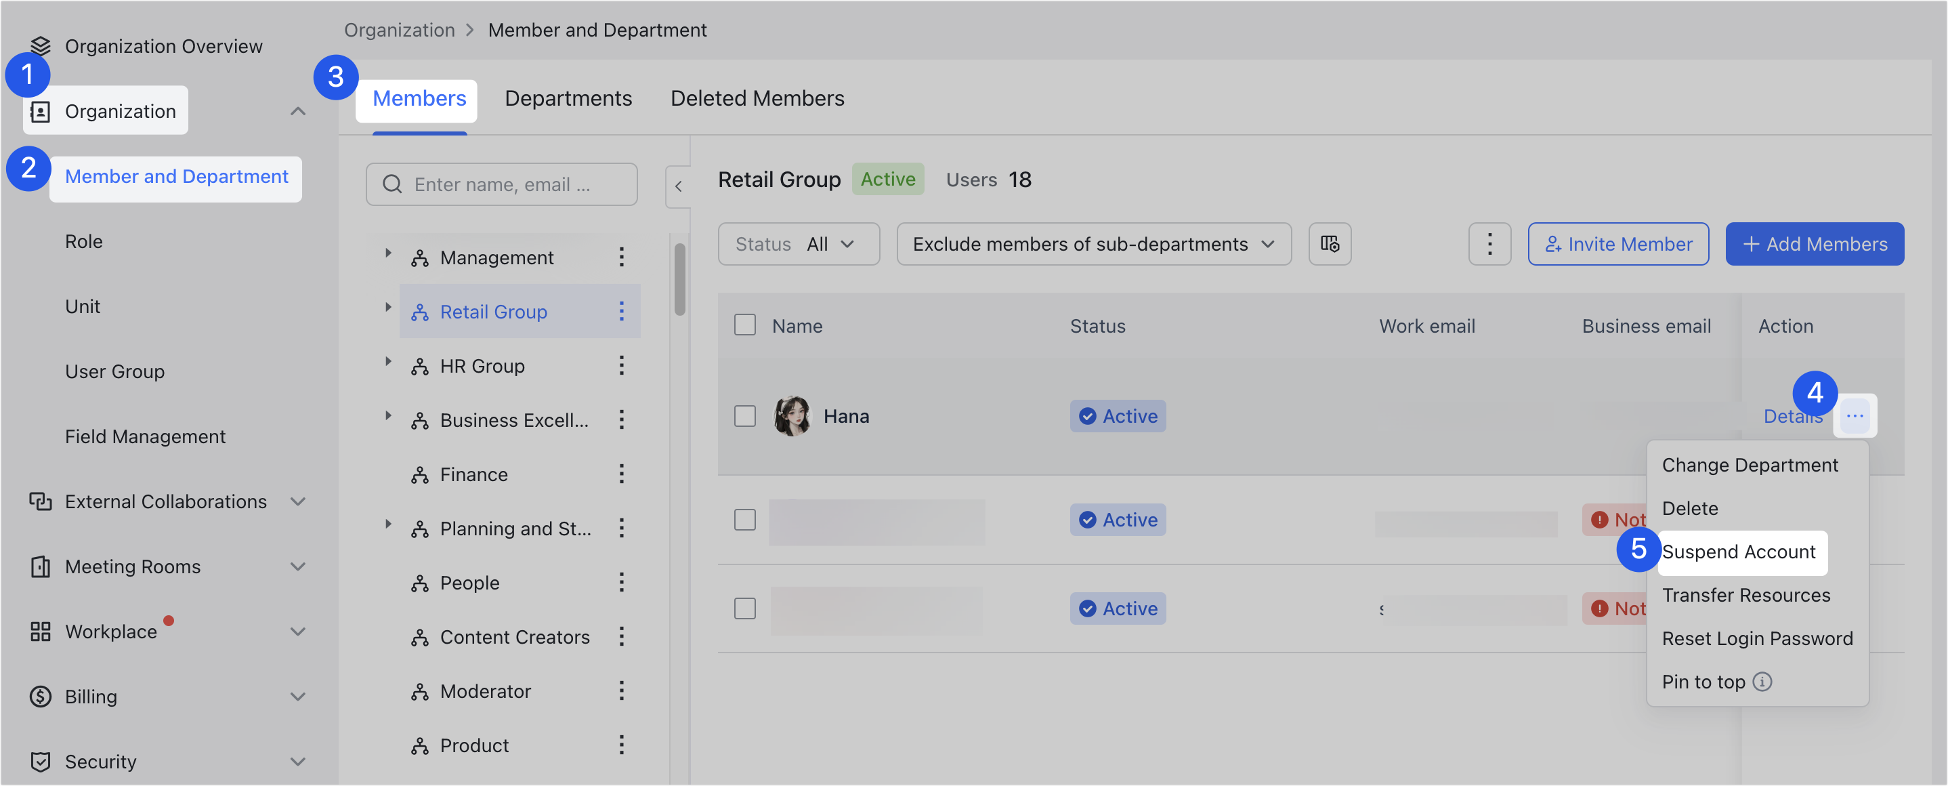
Task: Check the checkbox on the second member row
Action: [x=744, y=520]
